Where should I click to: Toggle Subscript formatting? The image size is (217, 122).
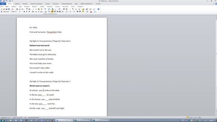(36, 12)
